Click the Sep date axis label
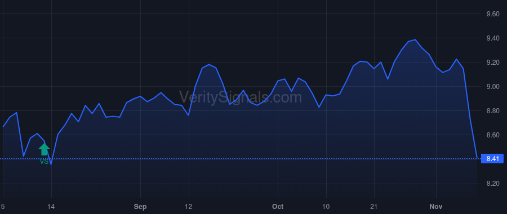Screen dimensions: 507x214 click(140, 207)
